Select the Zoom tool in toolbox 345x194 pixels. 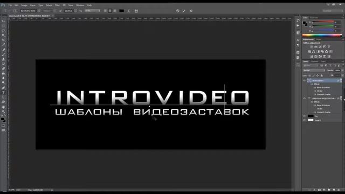(x=3, y=112)
